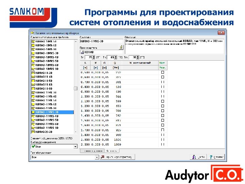Tick the checkbox in the 0,600 length row
This screenshot has height=184, width=245.
pos(163,77)
